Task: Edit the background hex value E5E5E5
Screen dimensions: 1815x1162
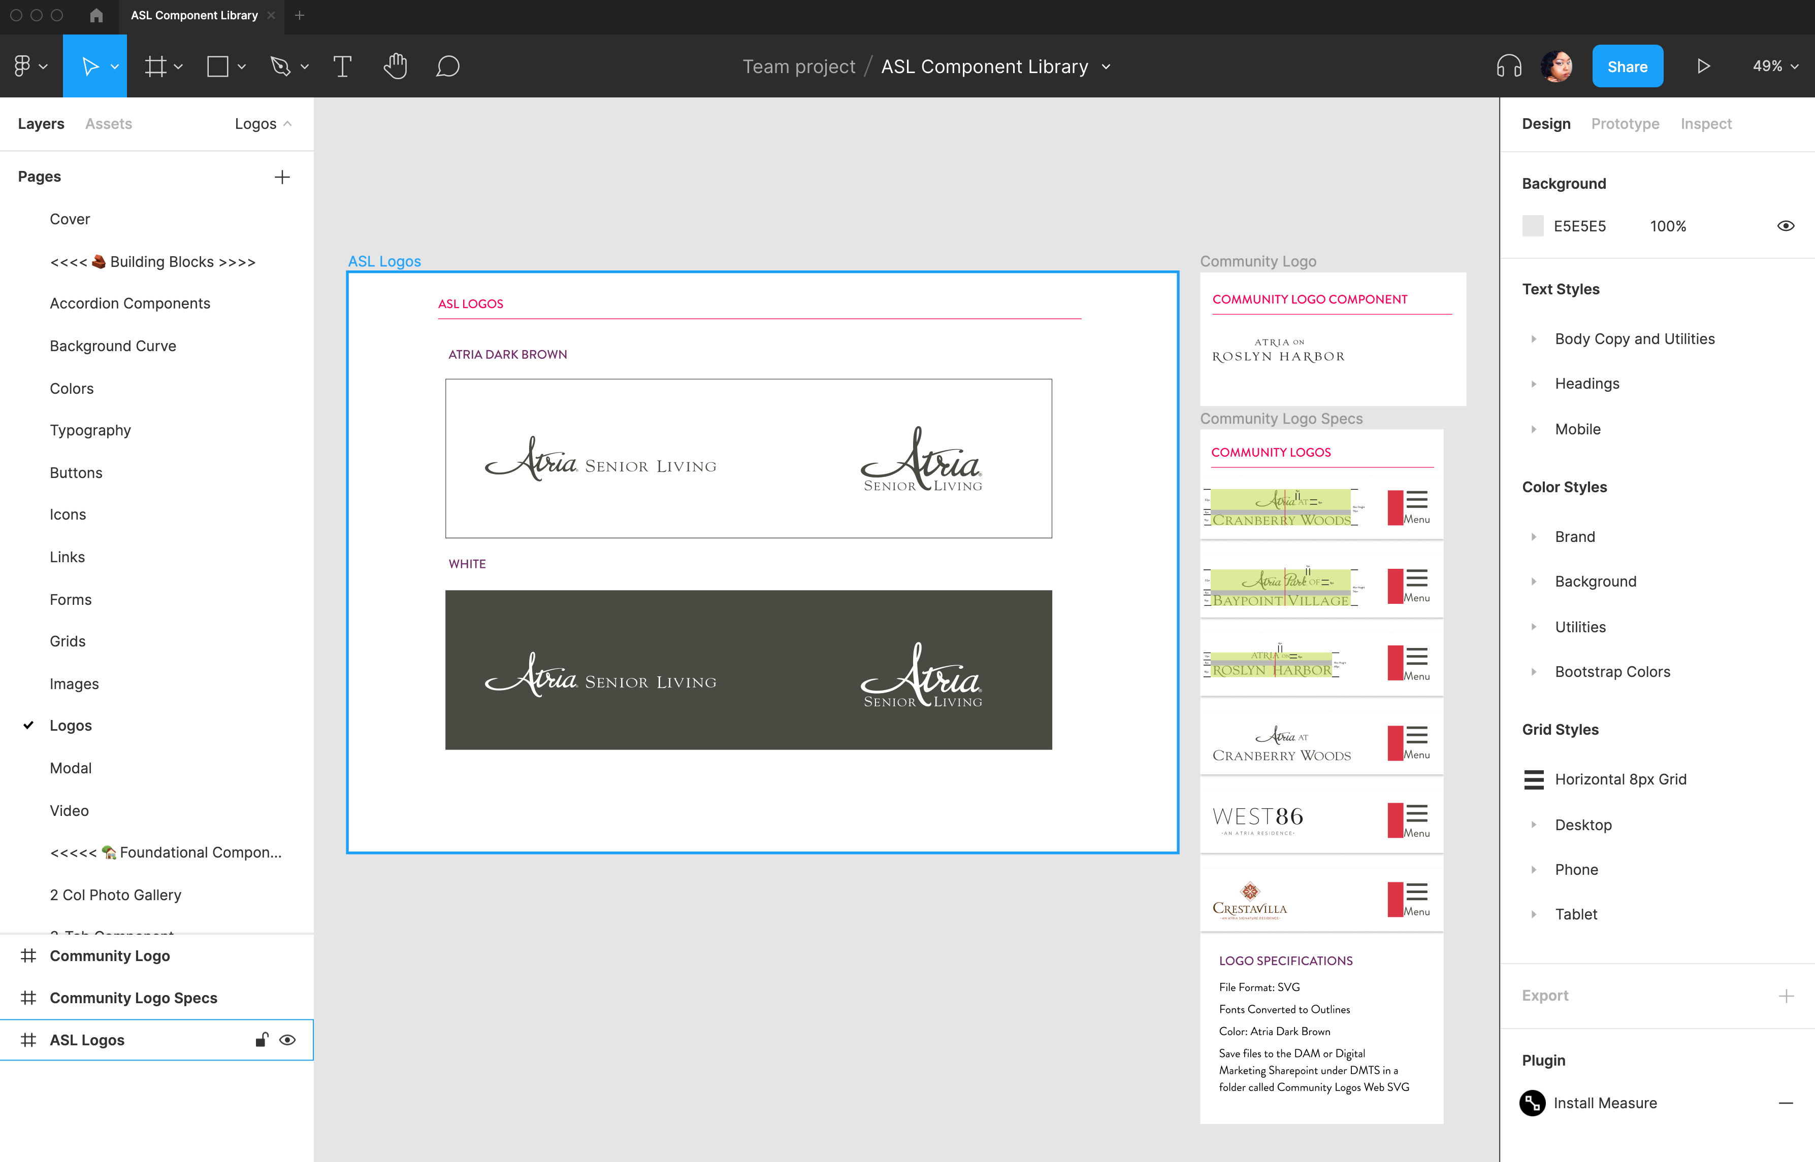Action: [x=1579, y=226]
